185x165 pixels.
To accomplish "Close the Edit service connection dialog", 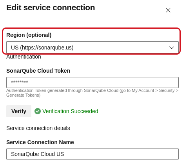I will [x=168, y=10].
